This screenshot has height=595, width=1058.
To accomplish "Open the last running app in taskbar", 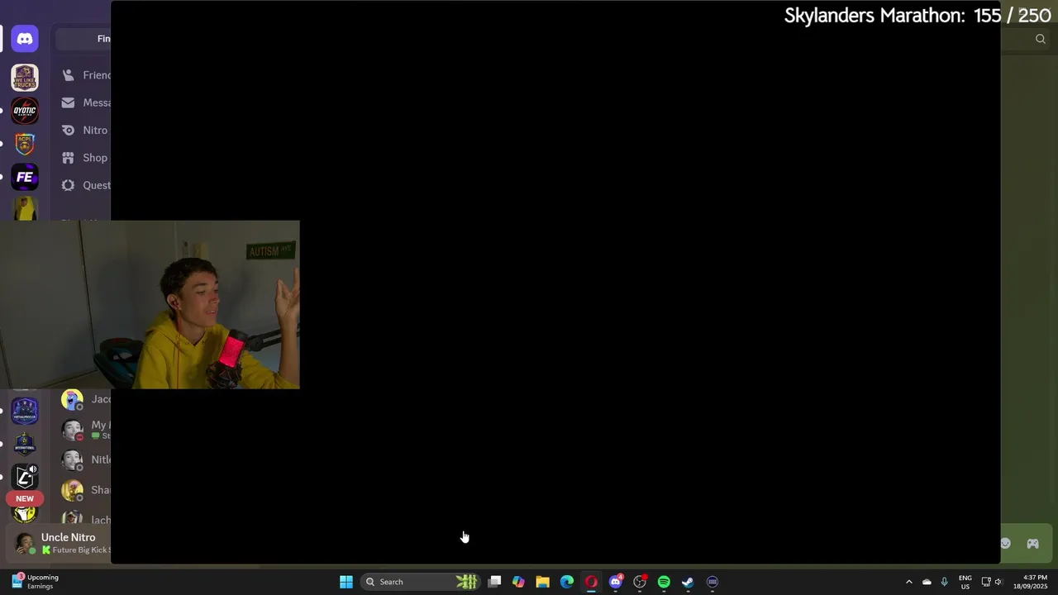I will 712,582.
